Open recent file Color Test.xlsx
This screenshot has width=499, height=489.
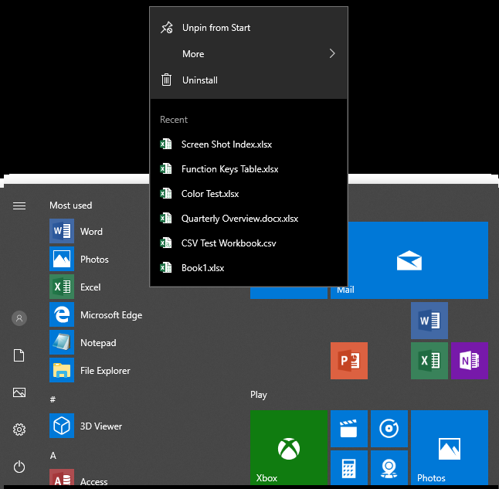pos(249,194)
